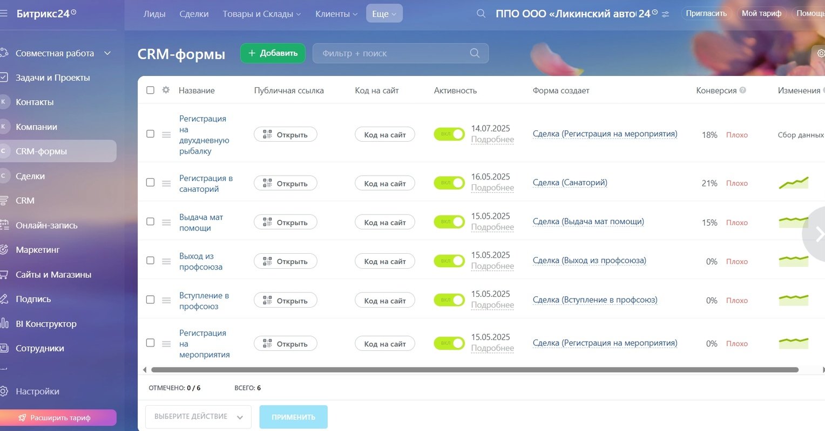Click the Маркетинг target icon in the sidebar
This screenshot has height=431, width=825.
[4, 249]
